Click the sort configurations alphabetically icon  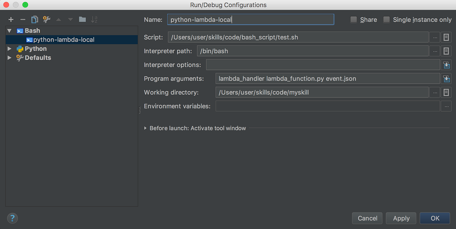coord(94,20)
